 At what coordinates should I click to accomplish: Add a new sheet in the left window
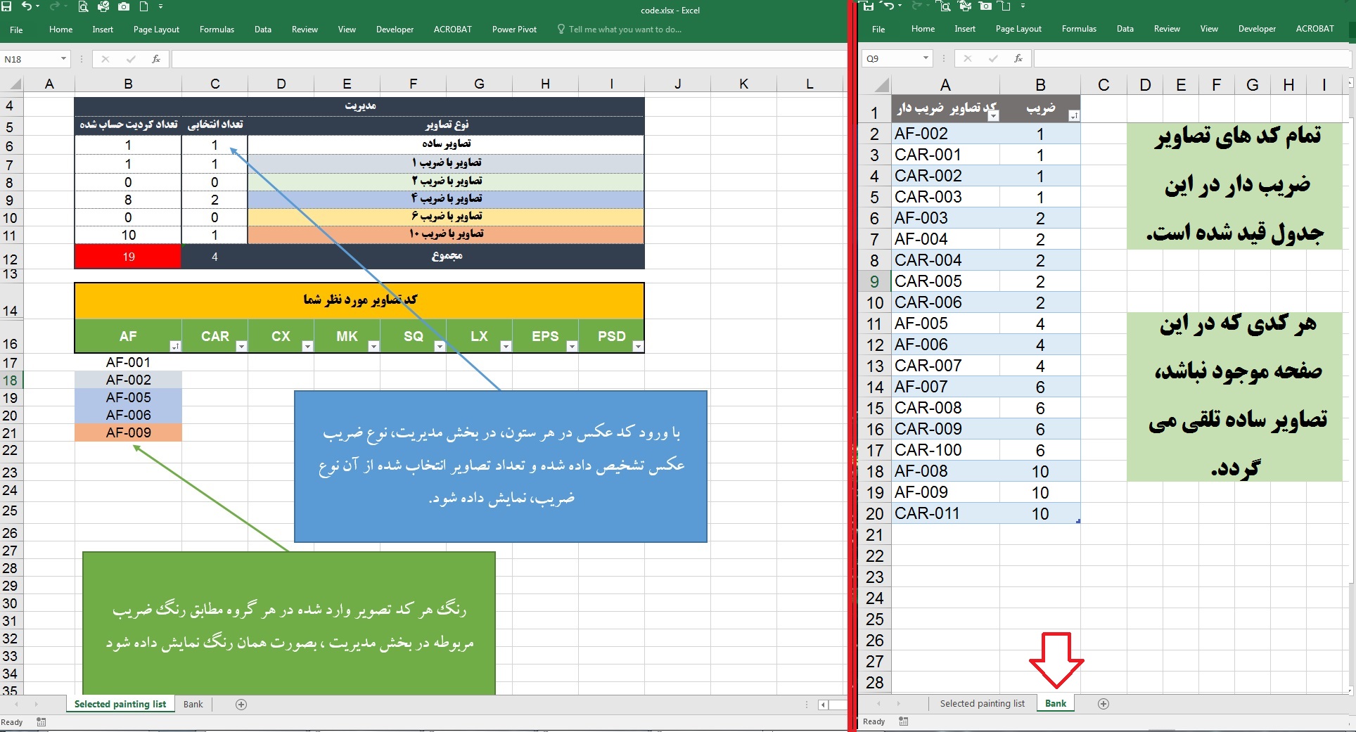tap(241, 704)
